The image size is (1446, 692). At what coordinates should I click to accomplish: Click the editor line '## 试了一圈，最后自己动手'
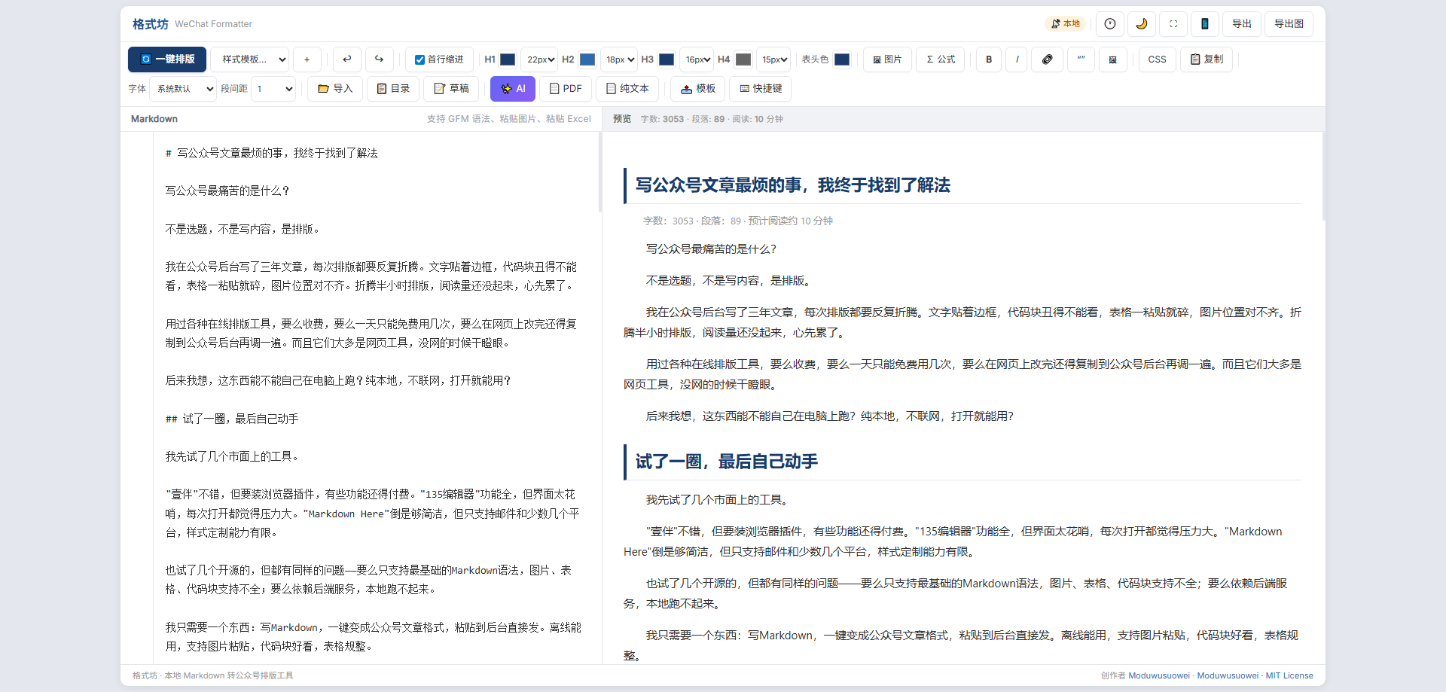[232, 419]
